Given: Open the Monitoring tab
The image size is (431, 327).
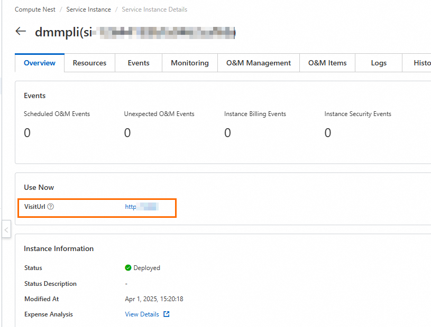Looking at the screenshot, I should 190,63.
